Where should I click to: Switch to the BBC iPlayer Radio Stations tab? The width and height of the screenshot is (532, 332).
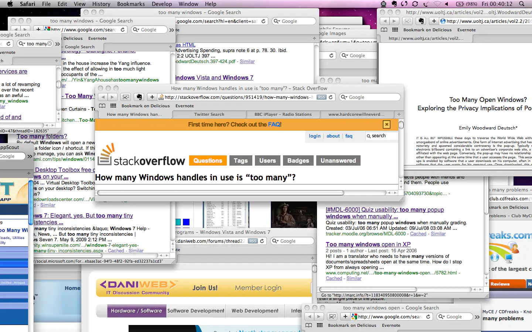pos(283,114)
